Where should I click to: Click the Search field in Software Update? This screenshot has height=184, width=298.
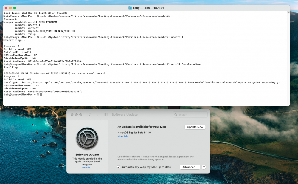point(190,114)
